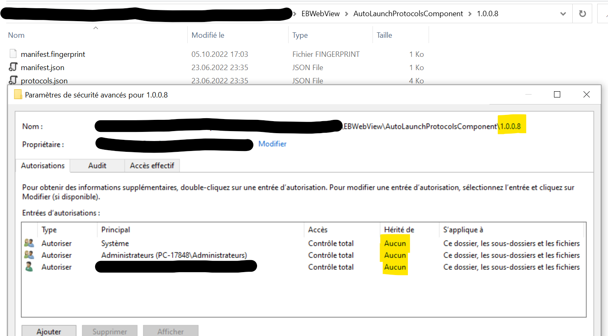Switch to the Audit tab
This screenshot has width=608, height=336.
tap(97, 166)
